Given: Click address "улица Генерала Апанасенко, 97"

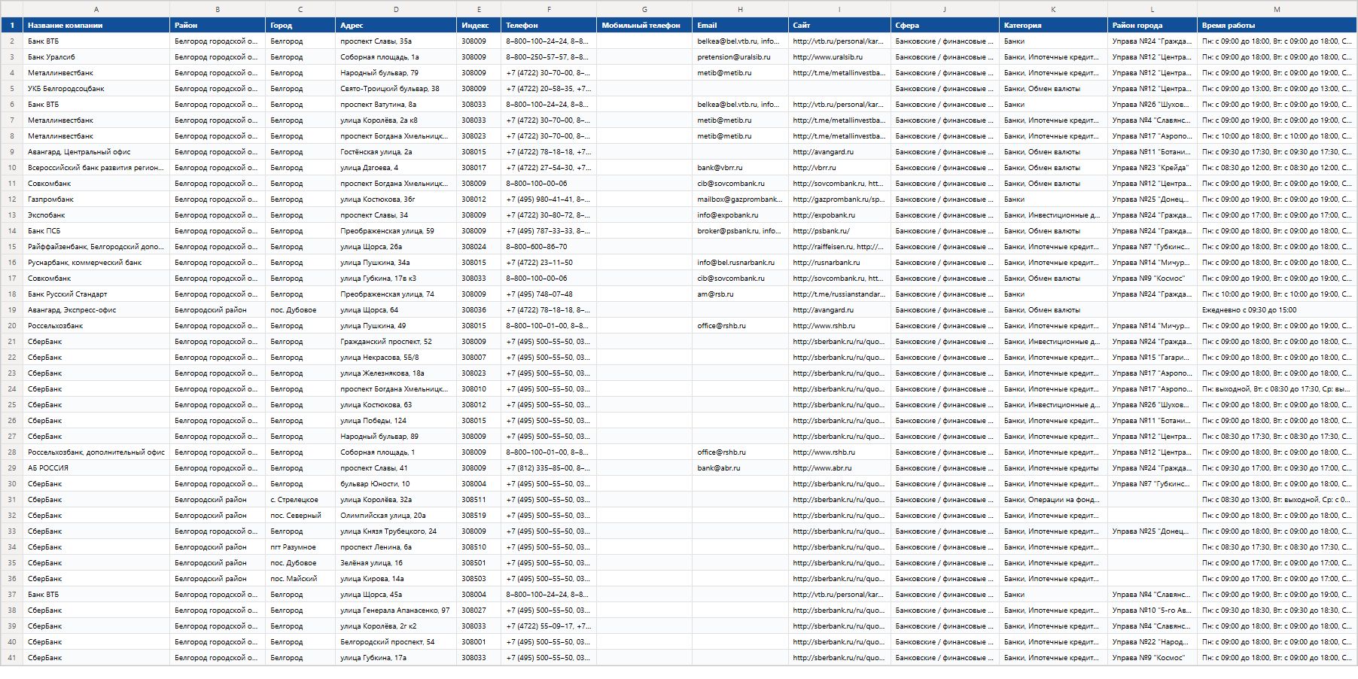Looking at the screenshot, I should pos(396,610).
